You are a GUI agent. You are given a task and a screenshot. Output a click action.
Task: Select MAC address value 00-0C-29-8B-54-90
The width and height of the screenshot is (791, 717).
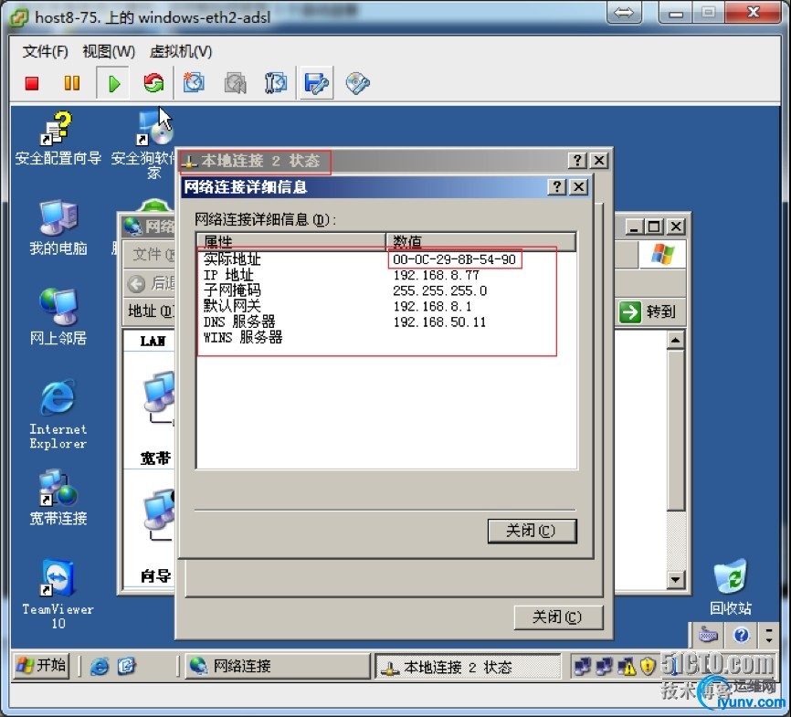[x=455, y=259]
